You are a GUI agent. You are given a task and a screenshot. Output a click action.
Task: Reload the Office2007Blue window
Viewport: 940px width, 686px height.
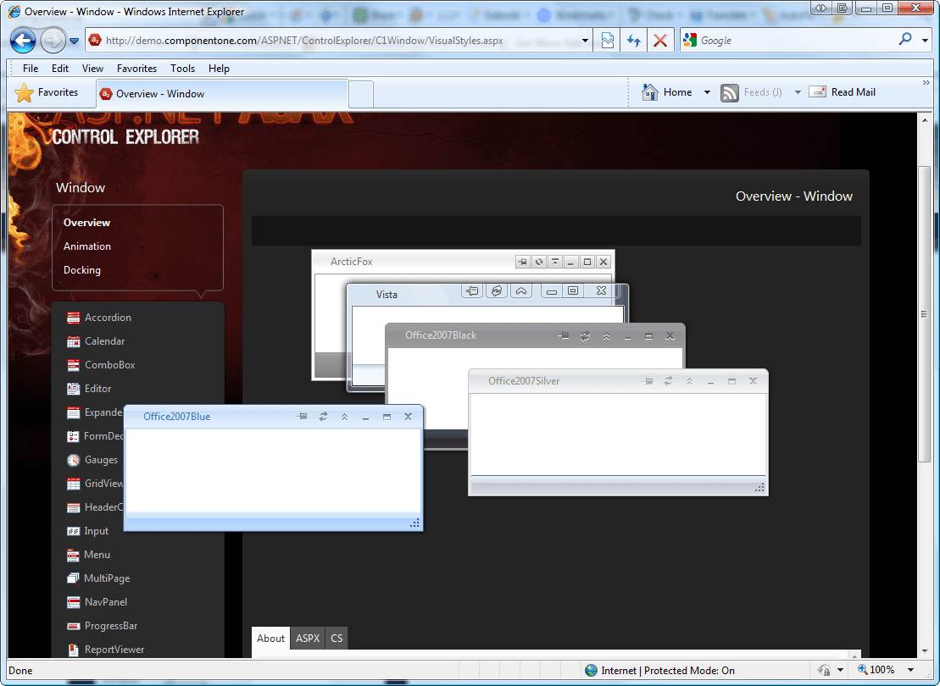[323, 417]
